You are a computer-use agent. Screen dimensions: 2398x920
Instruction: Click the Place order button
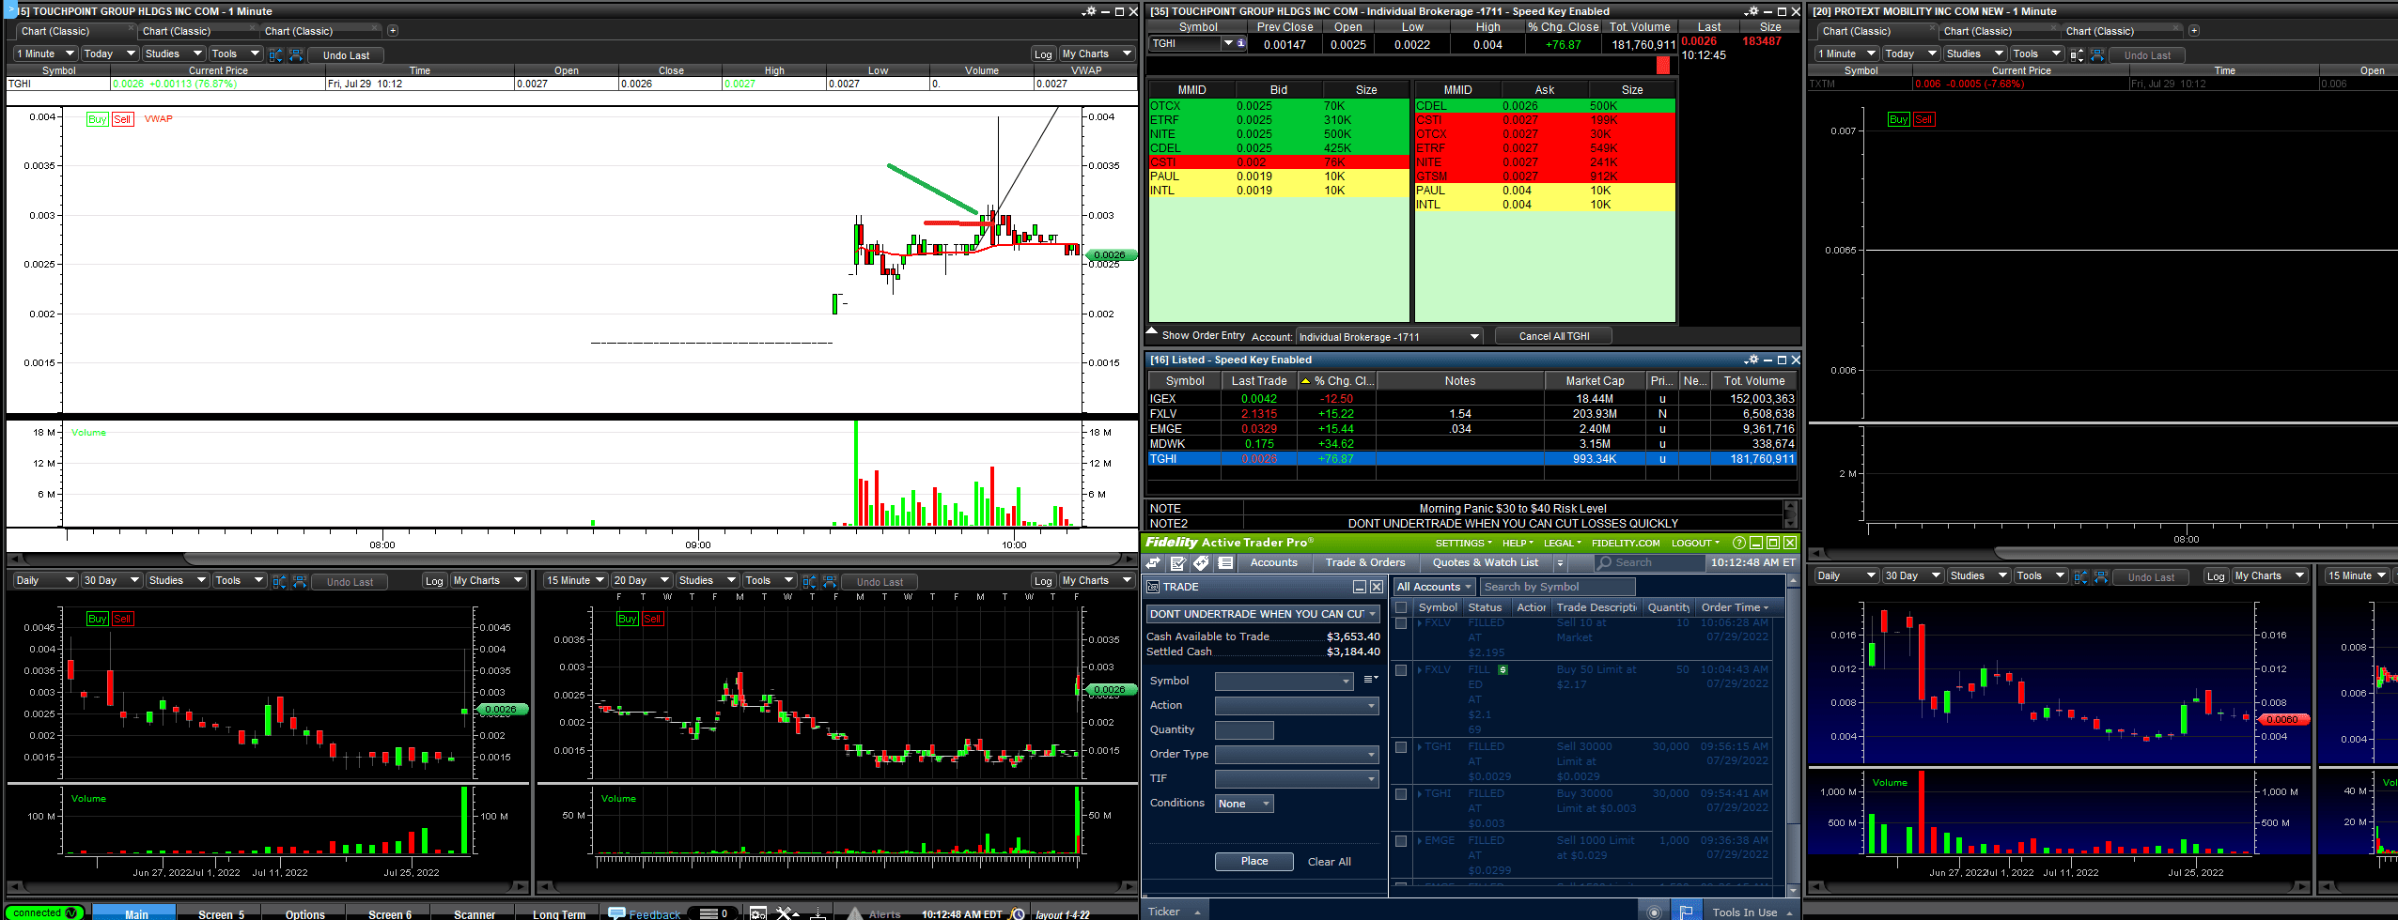pos(1253,862)
